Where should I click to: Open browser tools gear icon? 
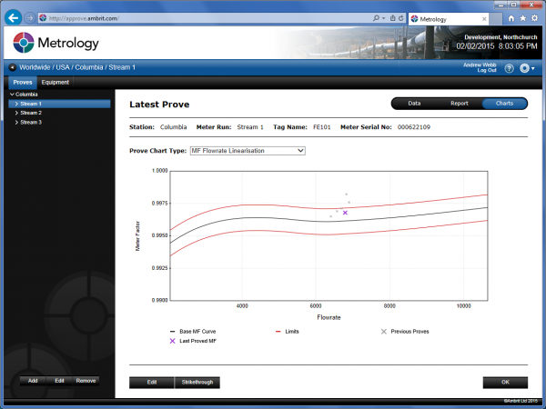coord(534,18)
